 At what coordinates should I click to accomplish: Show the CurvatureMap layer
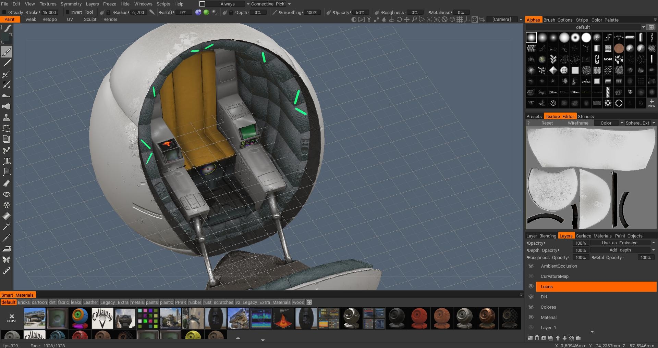[x=531, y=276]
